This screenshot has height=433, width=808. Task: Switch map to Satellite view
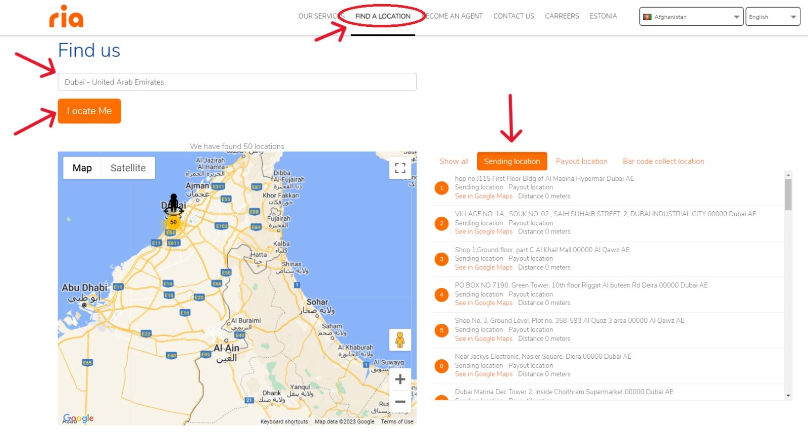[x=128, y=168]
